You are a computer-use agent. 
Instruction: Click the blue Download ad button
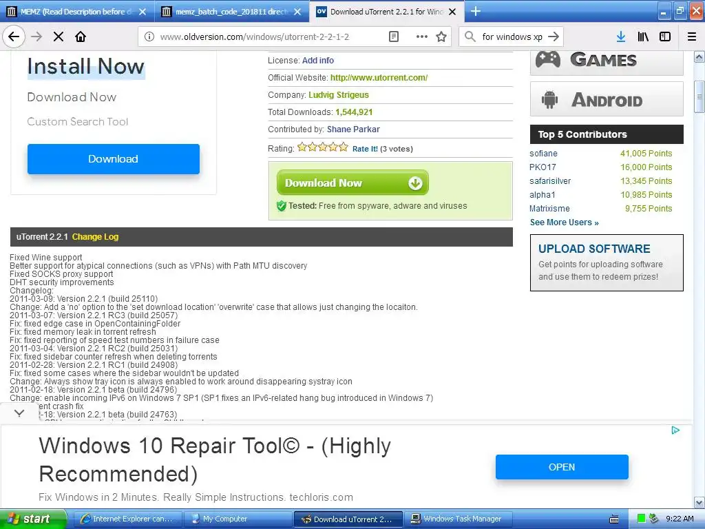[114, 159]
